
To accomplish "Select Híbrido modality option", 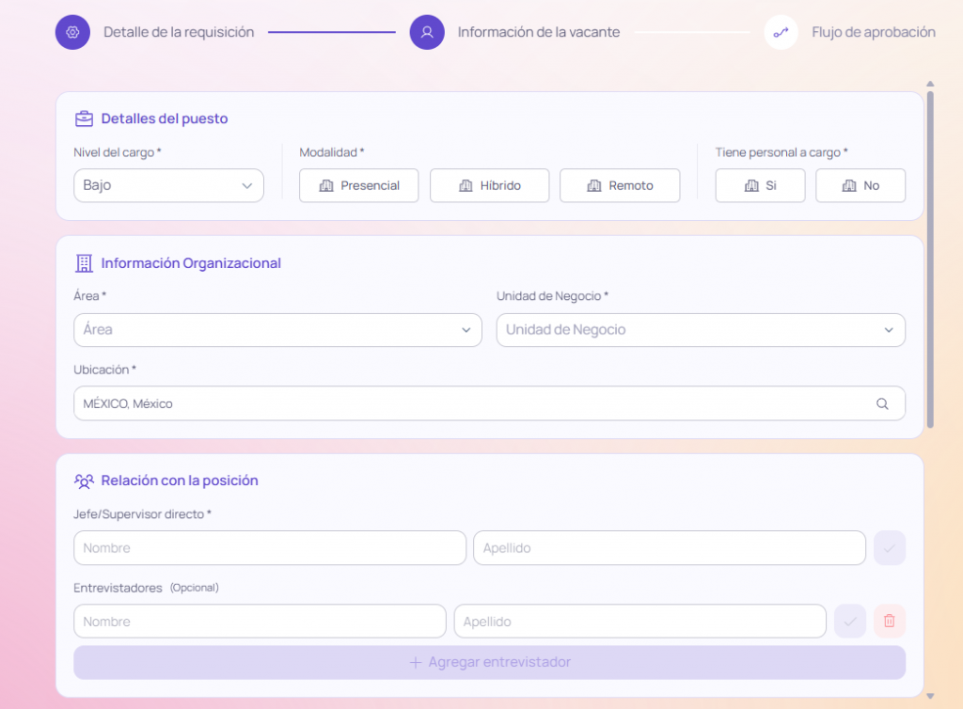I will pyautogui.click(x=489, y=185).
